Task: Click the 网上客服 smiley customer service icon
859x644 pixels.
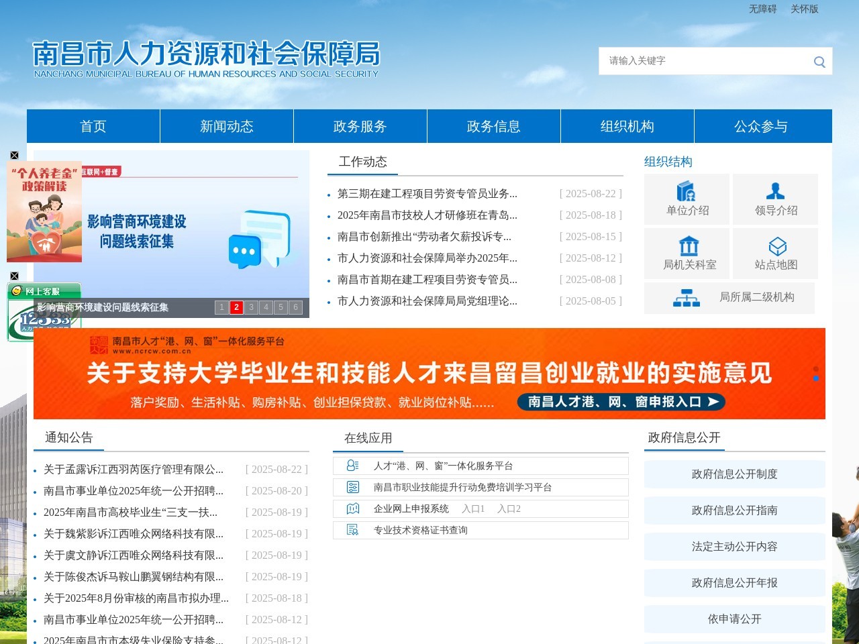Action: tap(18, 291)
